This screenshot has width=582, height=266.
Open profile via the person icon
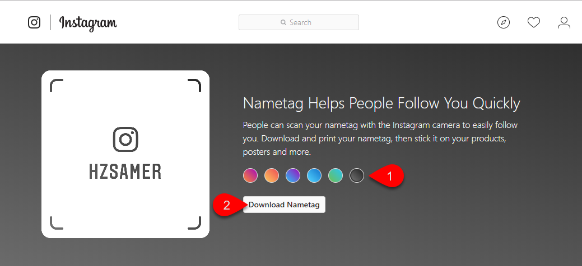pos(564,22)
